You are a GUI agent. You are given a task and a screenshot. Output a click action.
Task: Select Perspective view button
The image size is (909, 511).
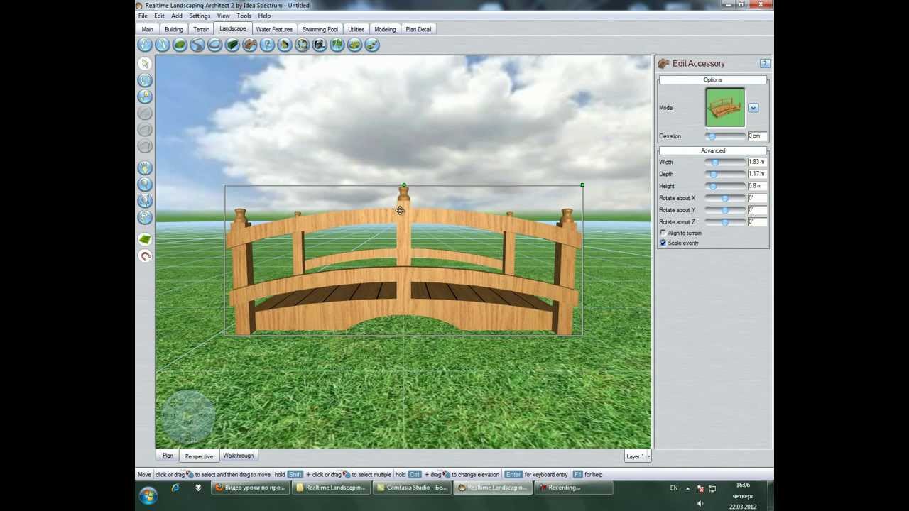(x=199, y=456)
